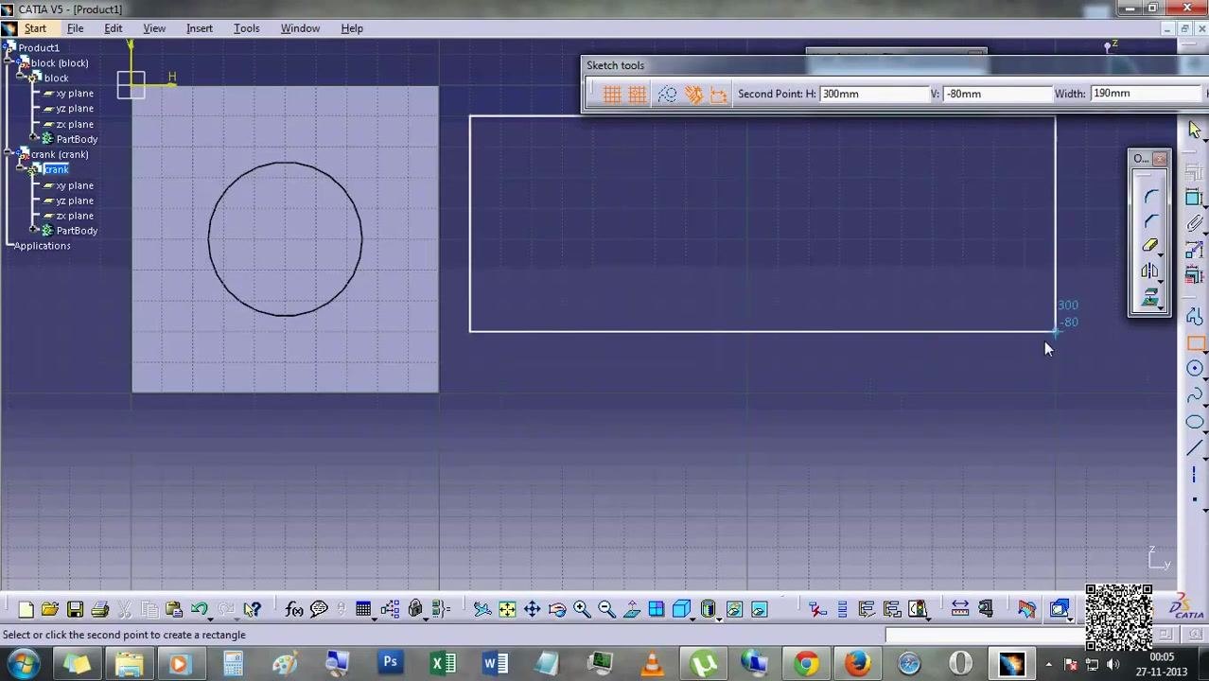This screenshot has height=681, width=1209.
Task: Click the What's This help icon
Action: click(x=252, y=609)
